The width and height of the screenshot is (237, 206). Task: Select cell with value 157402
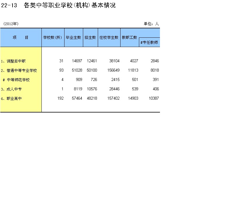coord(113,98)
